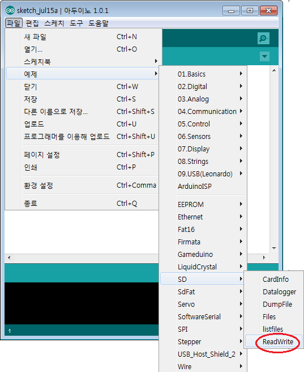Click the Arduino logo in title bar
This screenshot has width=304, height=372.
[10, 10]
